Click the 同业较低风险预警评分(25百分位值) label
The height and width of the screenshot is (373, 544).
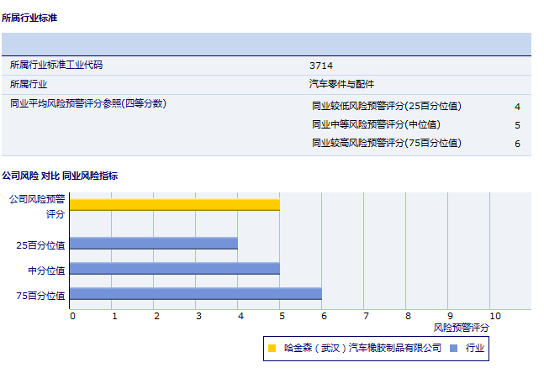coord(386,106)
